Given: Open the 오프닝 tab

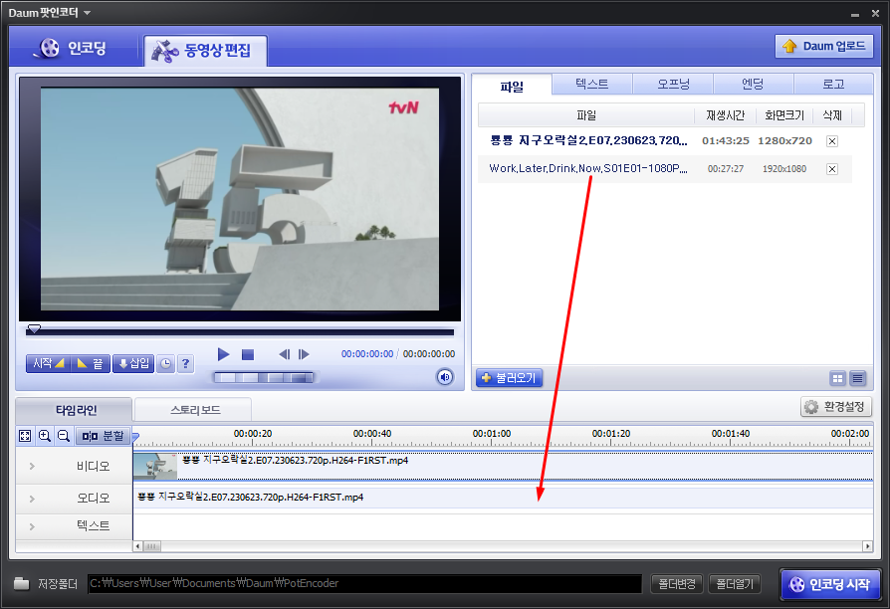Looking at the screenshot, I should pos(673,84).
